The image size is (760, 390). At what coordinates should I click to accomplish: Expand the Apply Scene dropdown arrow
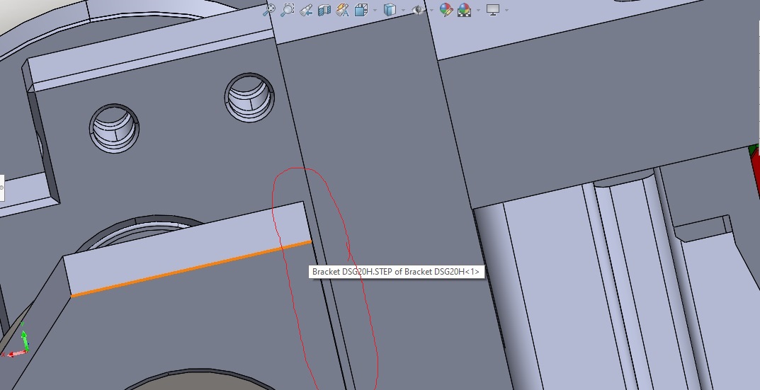[x=479, y=10]
